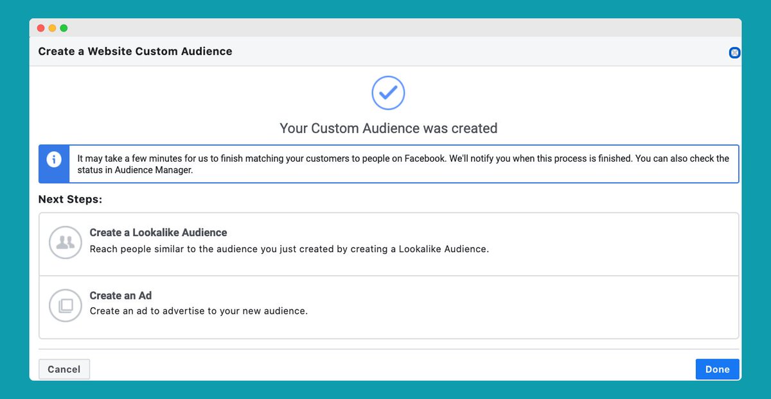The width and height of the screenshot is (771, 399).
Task: Click the 'Create a Website Custom Audience' title
Action: click(x=135, y=51)
